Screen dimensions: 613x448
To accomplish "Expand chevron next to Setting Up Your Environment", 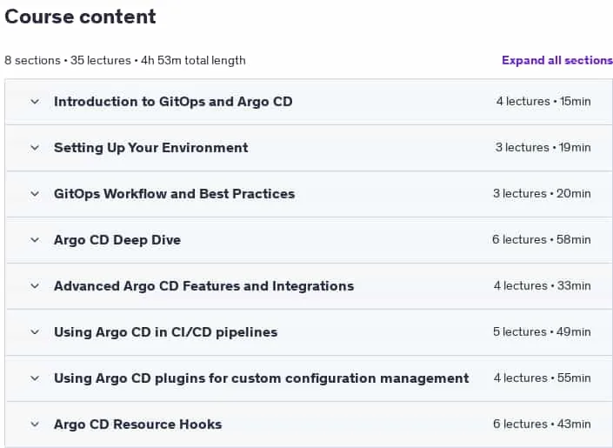I will 35,148.
